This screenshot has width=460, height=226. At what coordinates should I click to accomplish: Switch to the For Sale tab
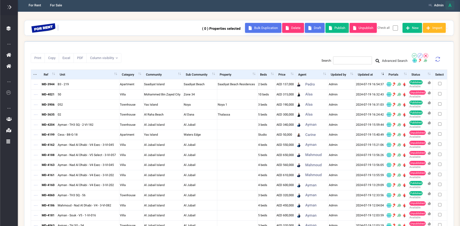tap(56, 5)
